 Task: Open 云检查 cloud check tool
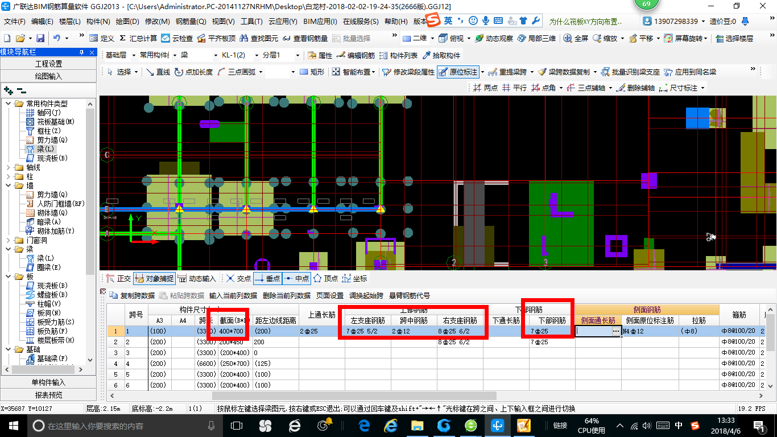[x=177, y=38]
